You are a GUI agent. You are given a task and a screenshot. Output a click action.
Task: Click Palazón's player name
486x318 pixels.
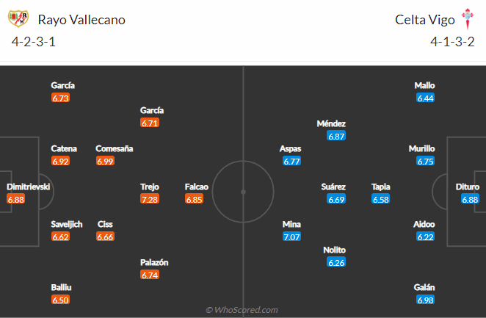tap(154, 262)
